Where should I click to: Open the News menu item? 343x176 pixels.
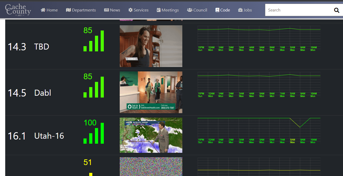coord(112,10)
